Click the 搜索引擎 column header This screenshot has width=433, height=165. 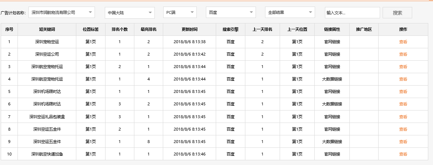tap(231, 29)
